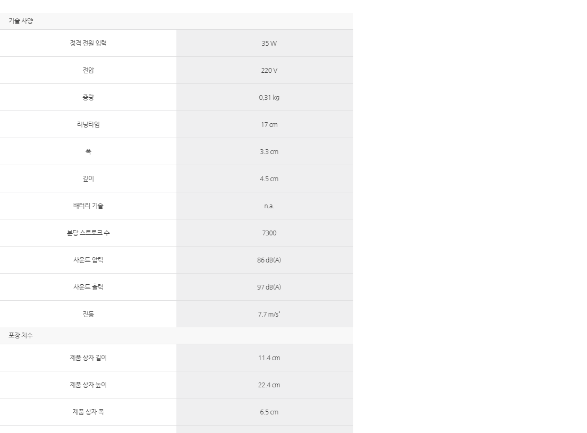Select the 분당 스트로크 수 label

88,233
